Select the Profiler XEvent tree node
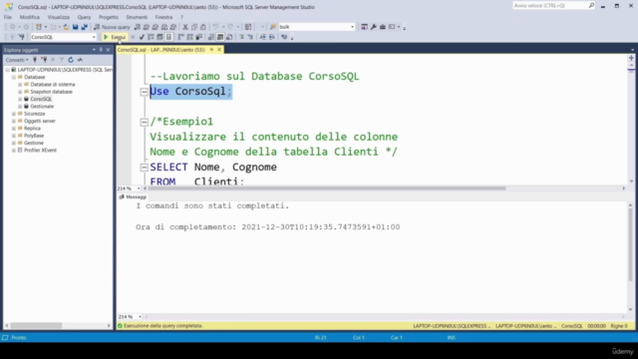 pyautogui.click(x=40, y=151)
